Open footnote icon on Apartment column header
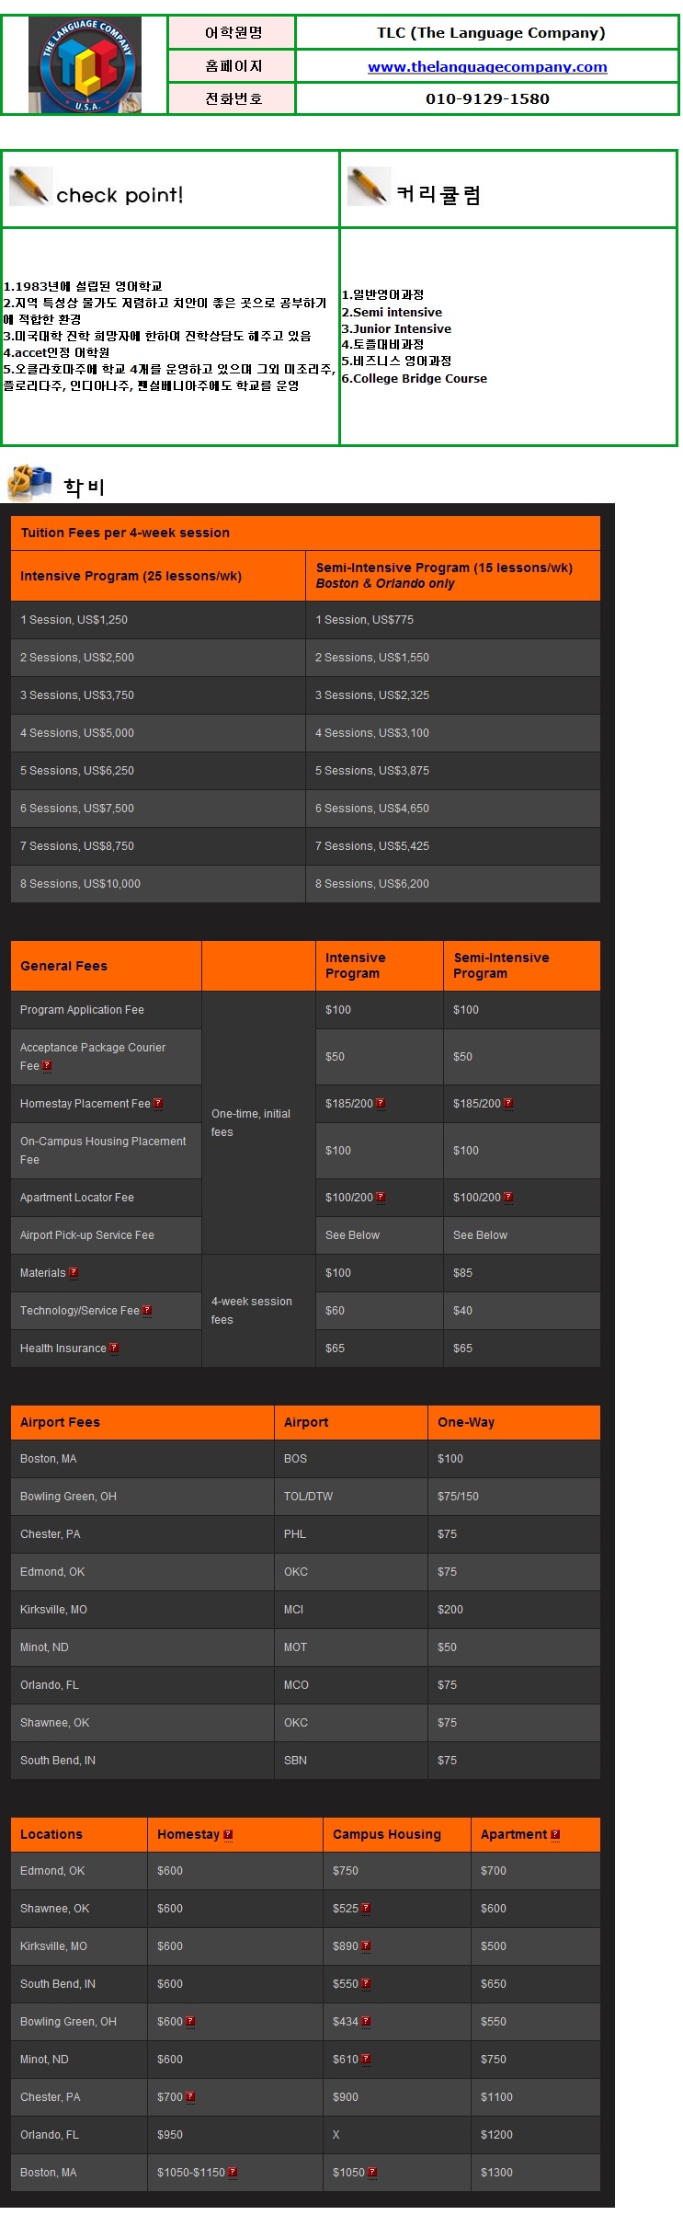683x2238 pixels. pos(555,1834)
